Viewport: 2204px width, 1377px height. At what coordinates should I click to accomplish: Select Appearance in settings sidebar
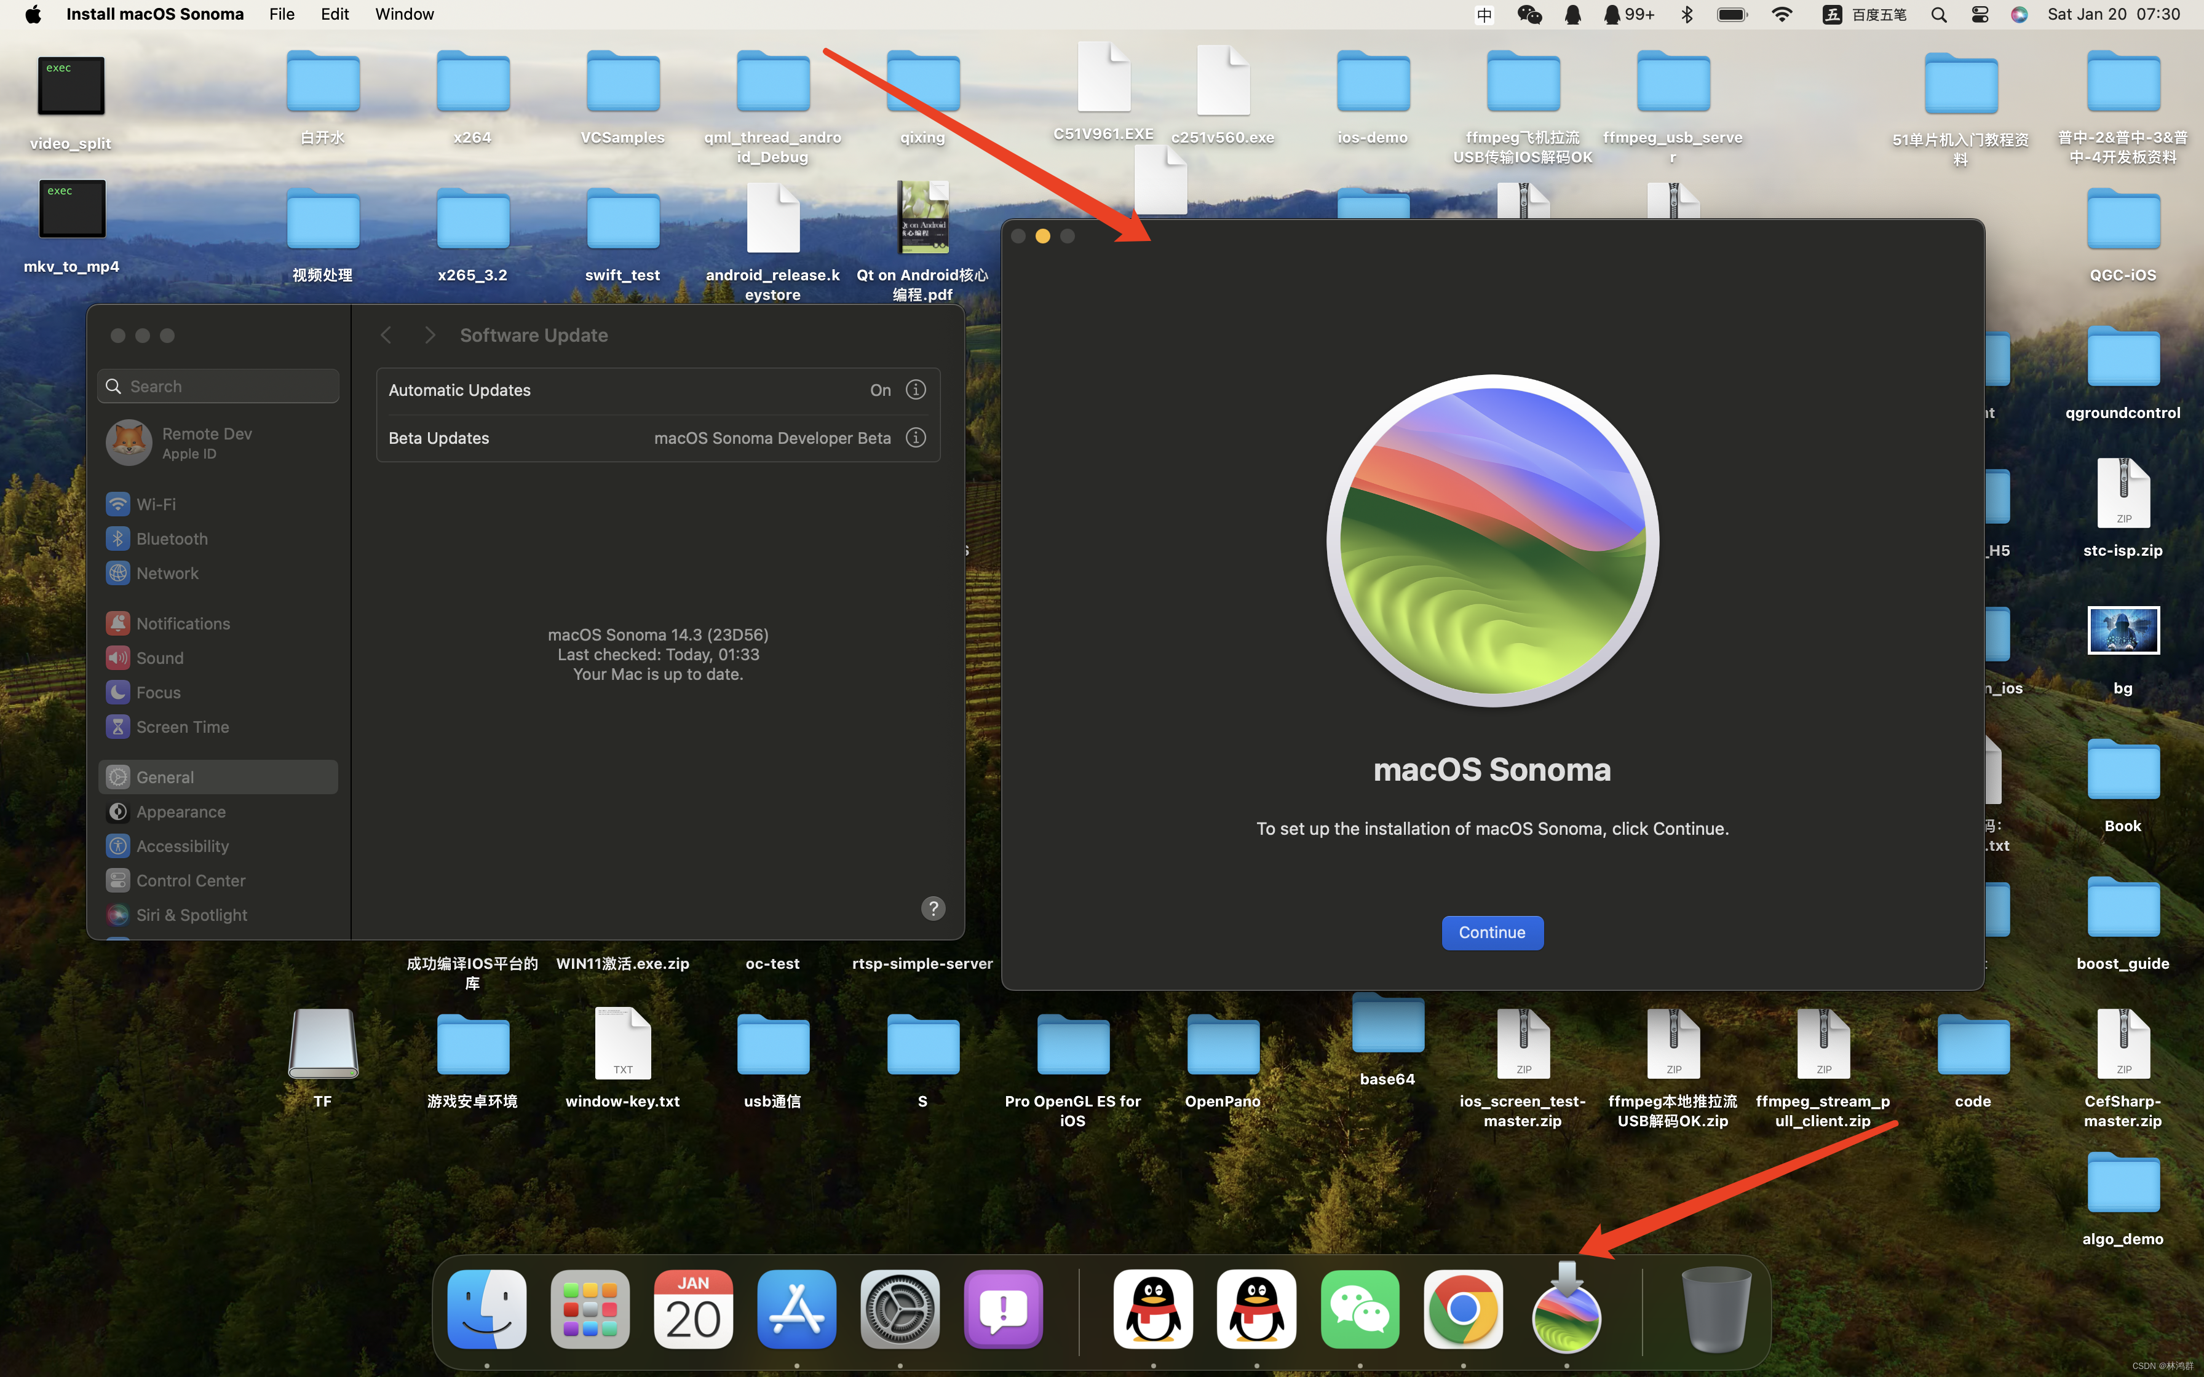click(x=180, y=811)
